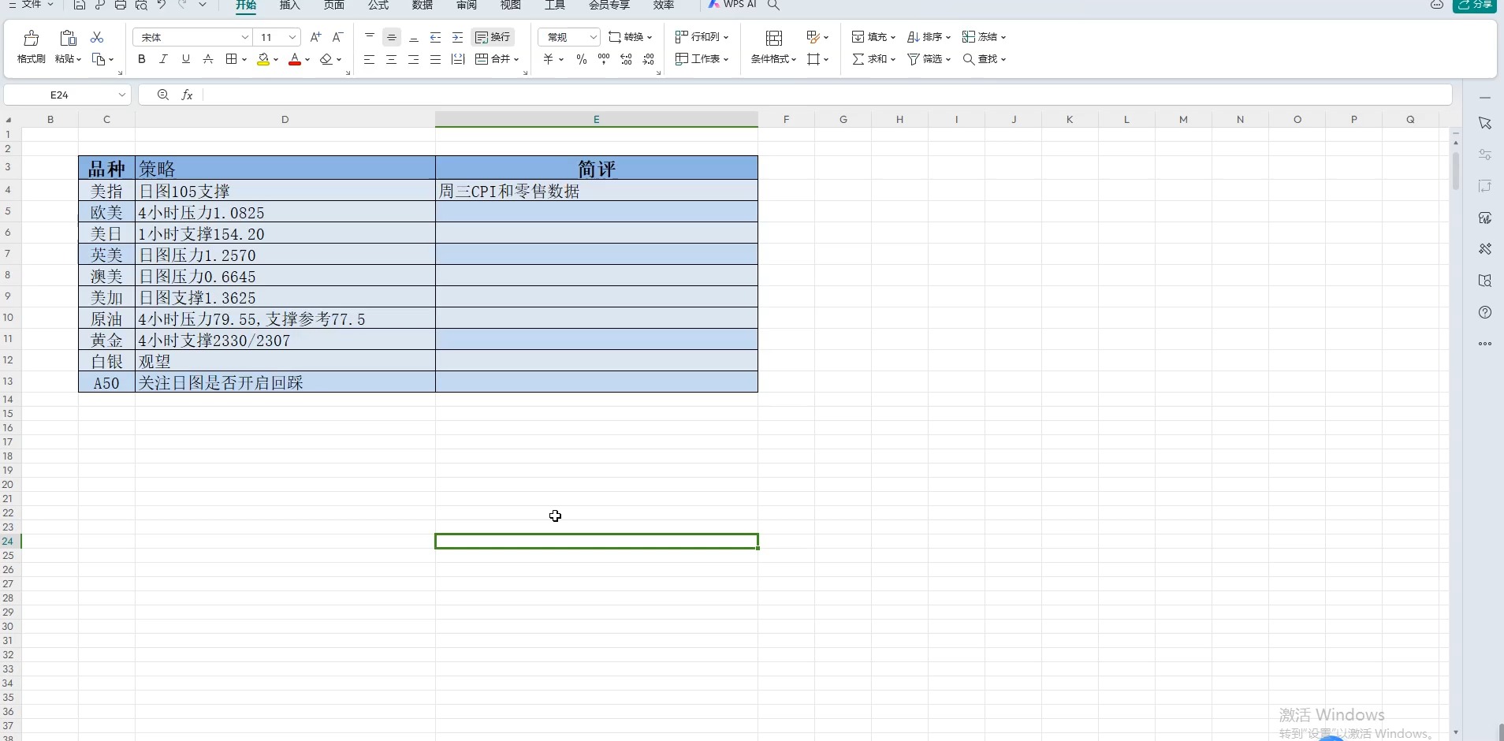The height and width of the screenshot is (741, 1504).
Task: Switch to the 数据 ribbon tab
Action: [423, 5]
